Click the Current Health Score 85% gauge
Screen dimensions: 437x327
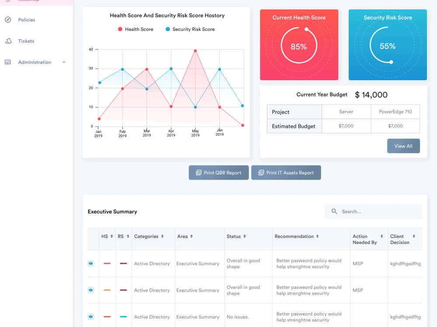(x=299, y=45)
